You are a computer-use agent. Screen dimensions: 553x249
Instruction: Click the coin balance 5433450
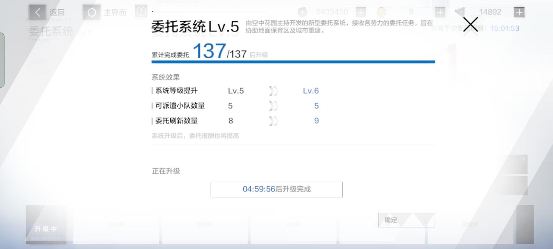[x=332, y=12]
